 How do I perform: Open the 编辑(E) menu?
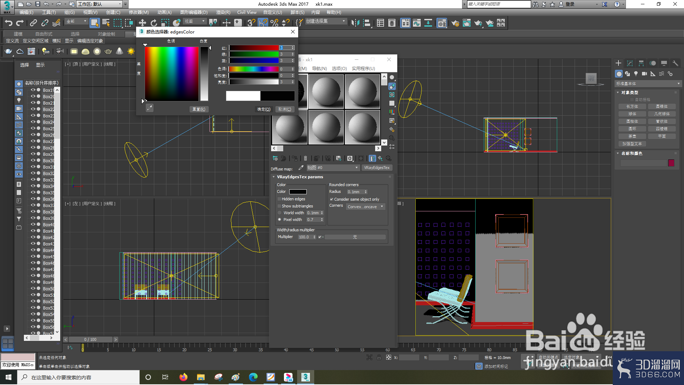26,12
